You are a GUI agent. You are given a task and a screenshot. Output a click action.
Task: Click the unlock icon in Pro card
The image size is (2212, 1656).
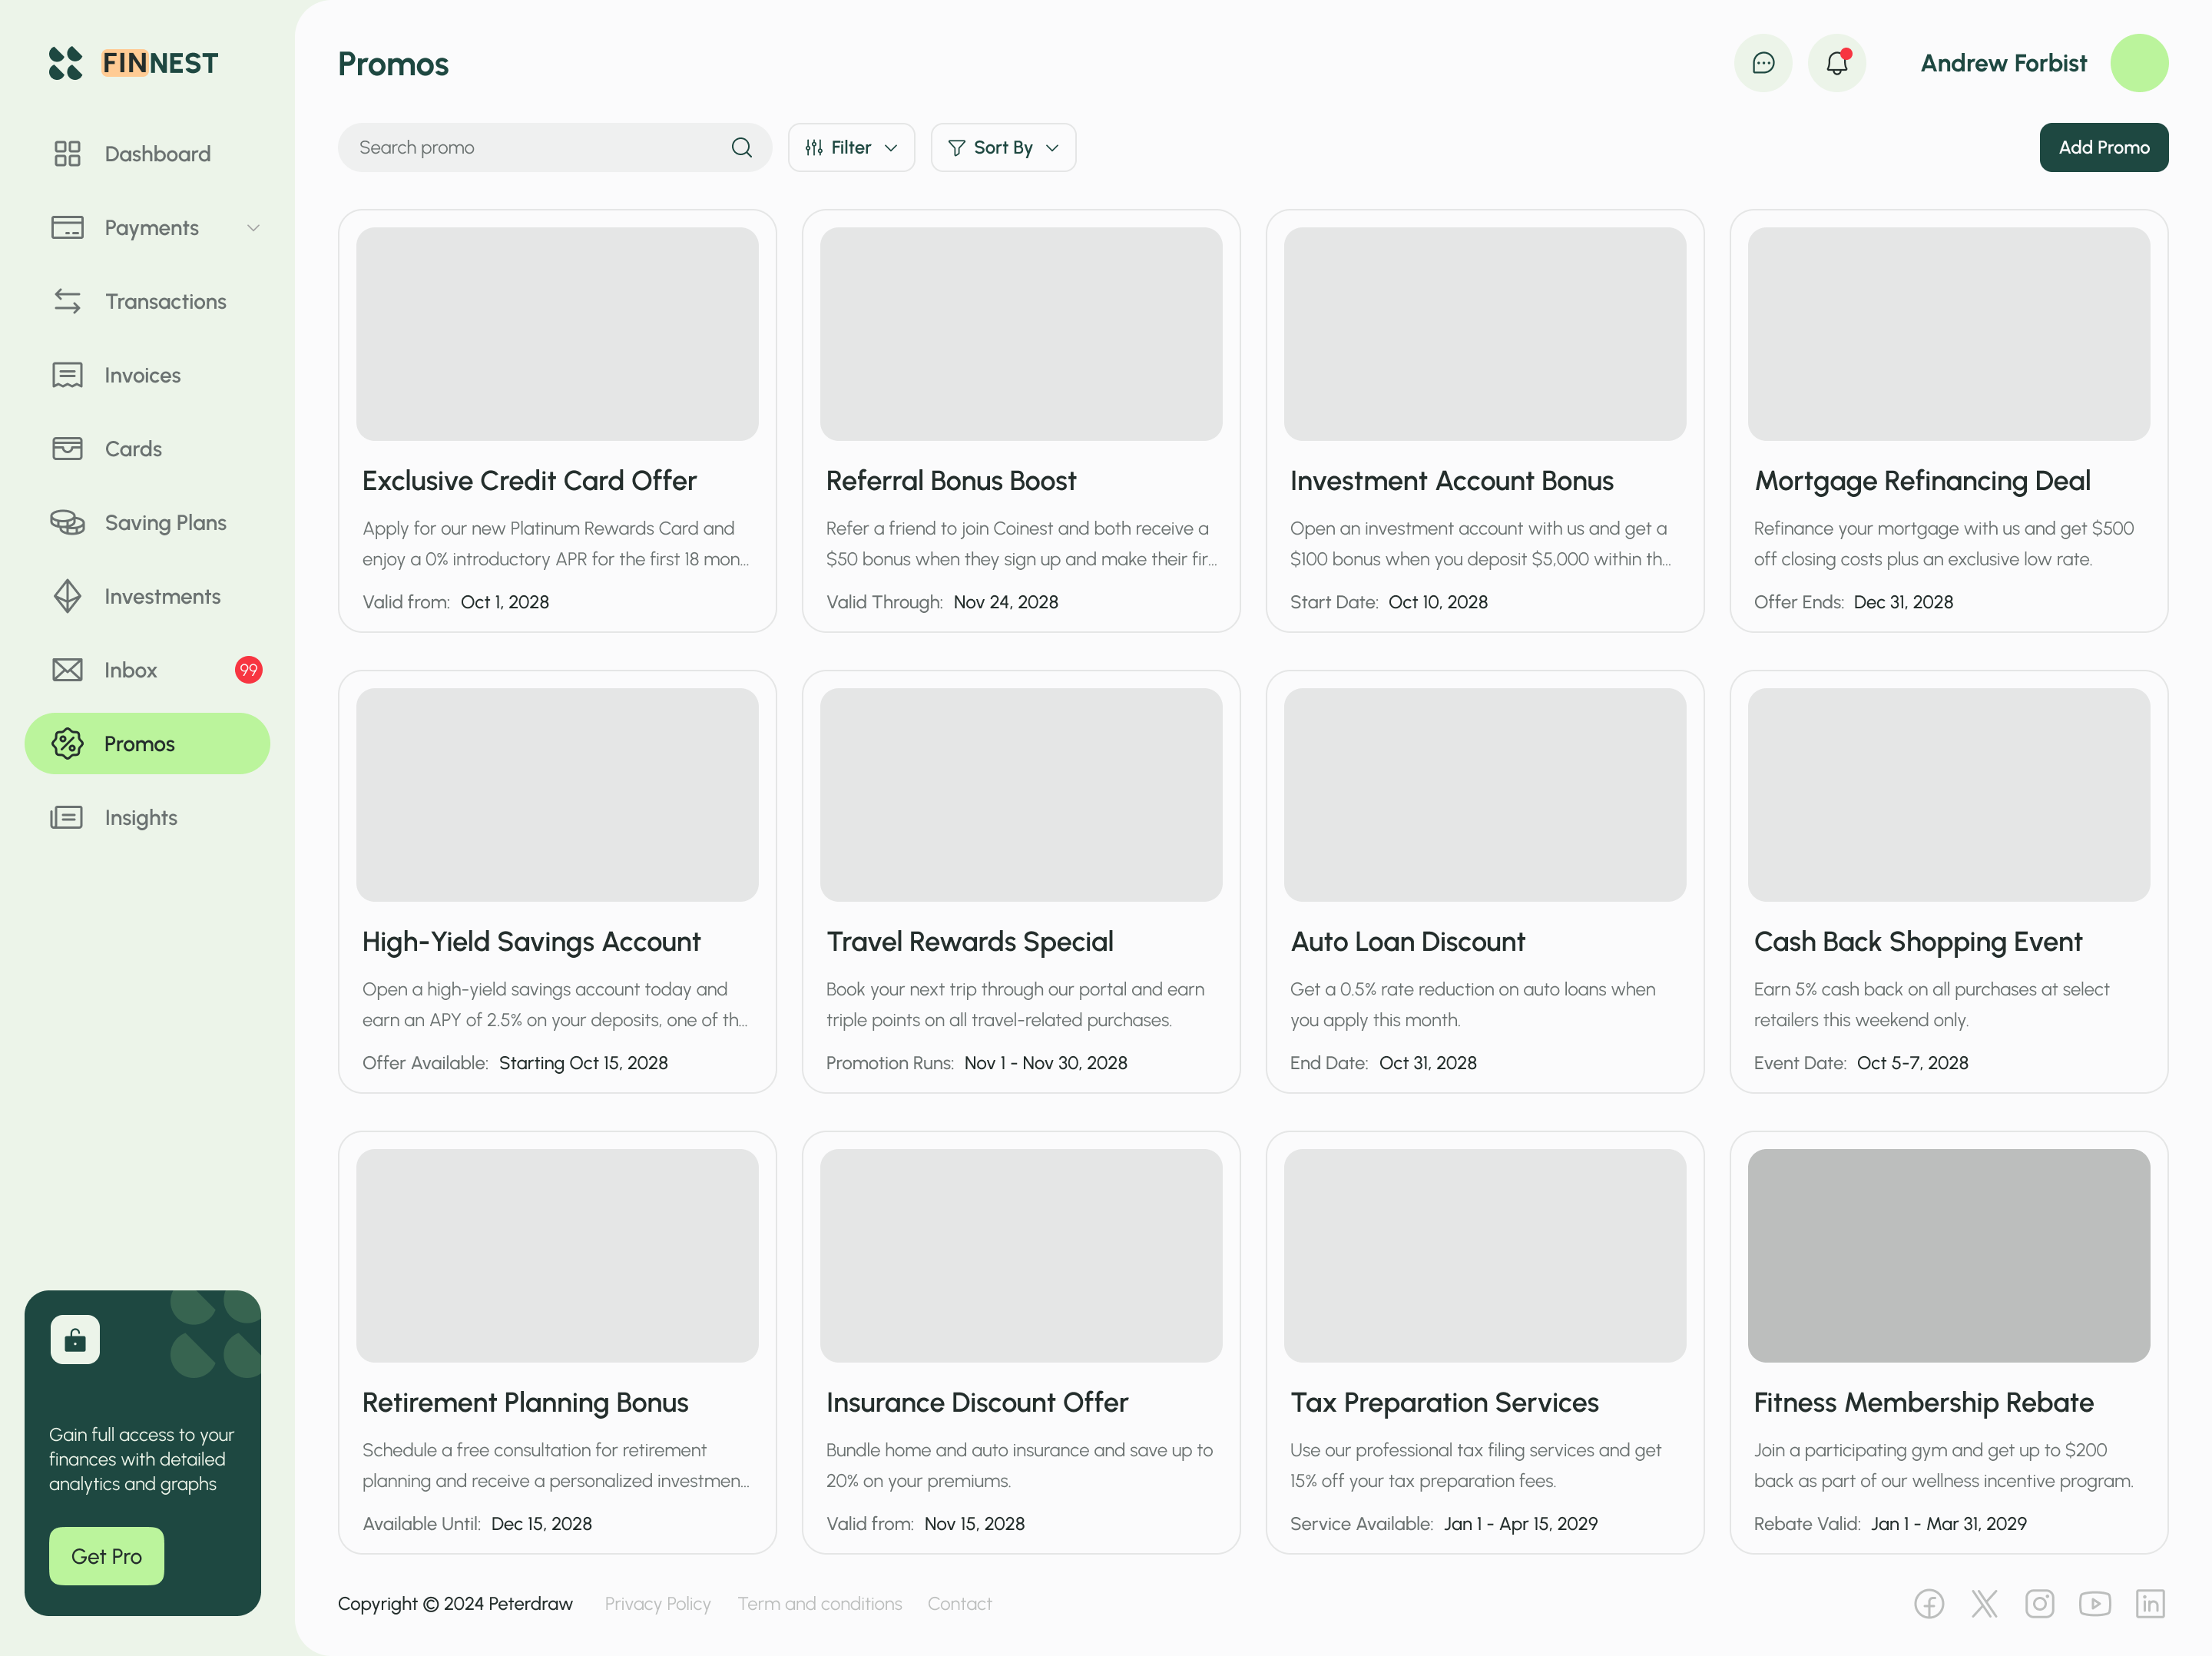[75, 1340]
